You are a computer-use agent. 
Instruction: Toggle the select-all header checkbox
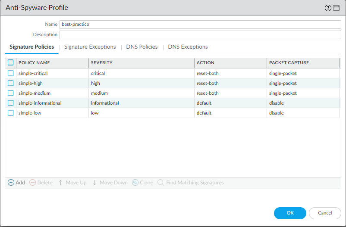coord(11,62)
